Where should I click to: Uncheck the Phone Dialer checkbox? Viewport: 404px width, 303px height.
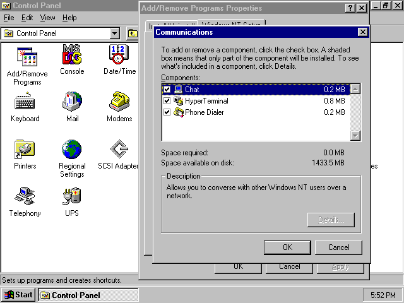[167, 112]
